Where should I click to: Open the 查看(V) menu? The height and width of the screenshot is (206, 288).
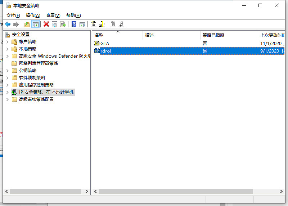click(x=53, y=15)
